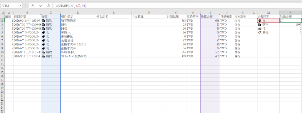Screen dimensions: 302x113
Task: Select the cell 金選 那堤
Action: coord(78,40)
